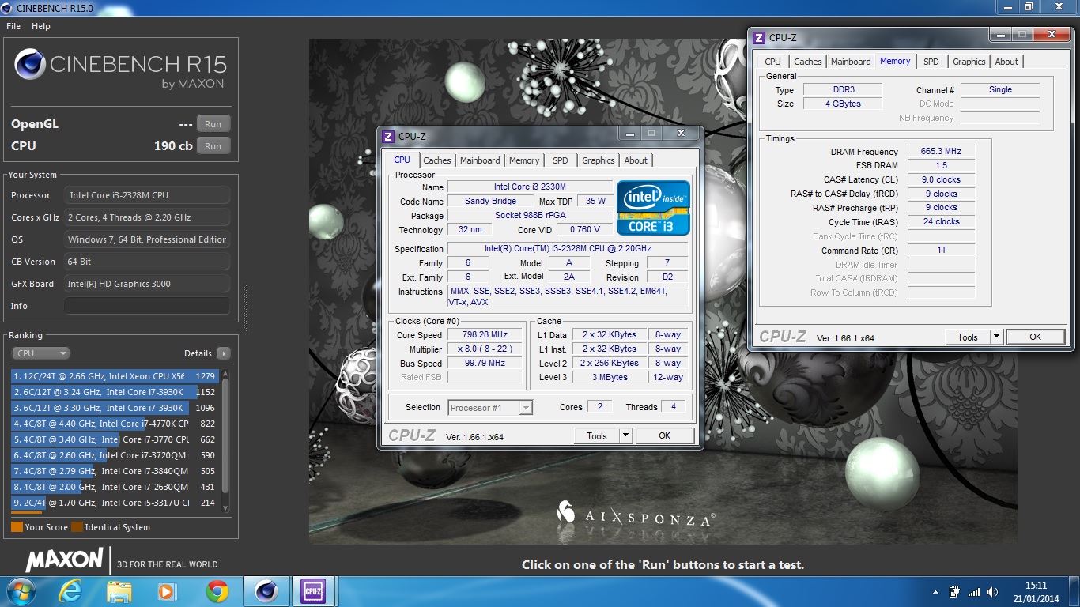Switch to Memory tab in CPU window
Image resolution: width=1080 pixels, height=607 pixels.
pos(524,160)
